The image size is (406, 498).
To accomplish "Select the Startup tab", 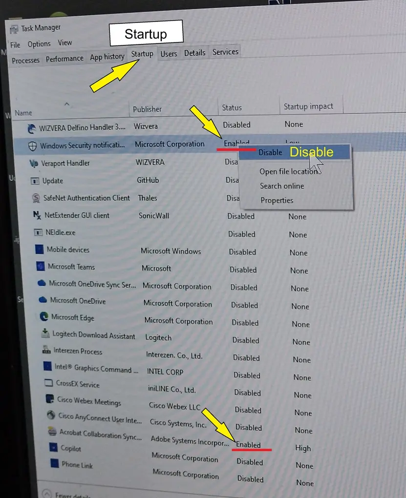I will [x=142, y=54].
